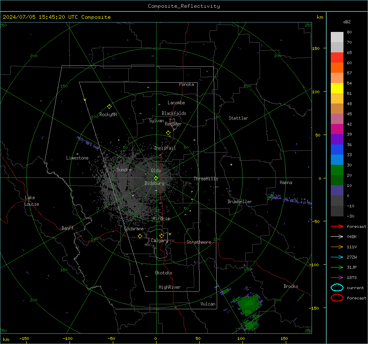Click the Blackfalds label
Viewport: 368px width, 344px height.
coord(174,113)
